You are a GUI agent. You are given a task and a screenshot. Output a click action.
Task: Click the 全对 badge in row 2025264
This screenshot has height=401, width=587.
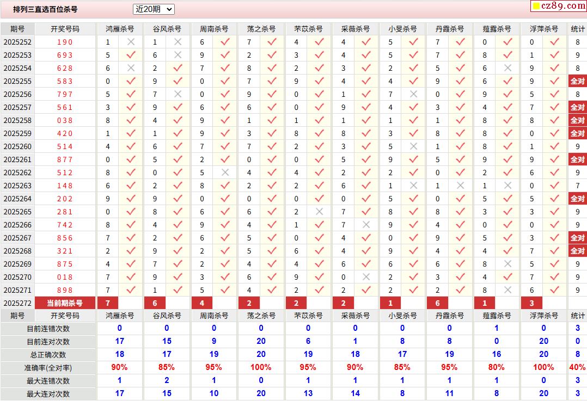coord(577,199)
